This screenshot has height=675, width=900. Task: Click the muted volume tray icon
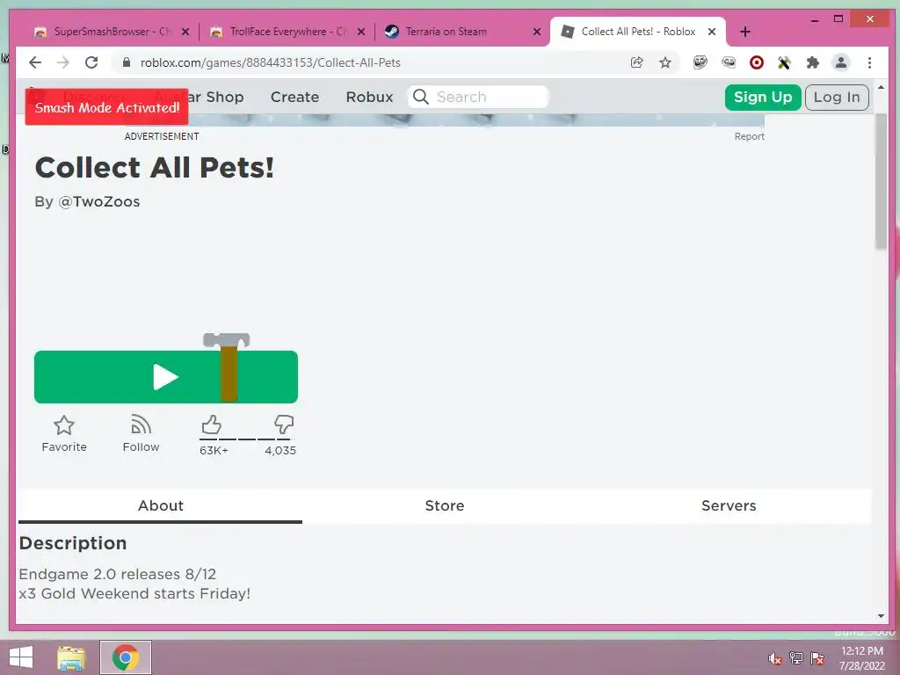tap(775, 658)
